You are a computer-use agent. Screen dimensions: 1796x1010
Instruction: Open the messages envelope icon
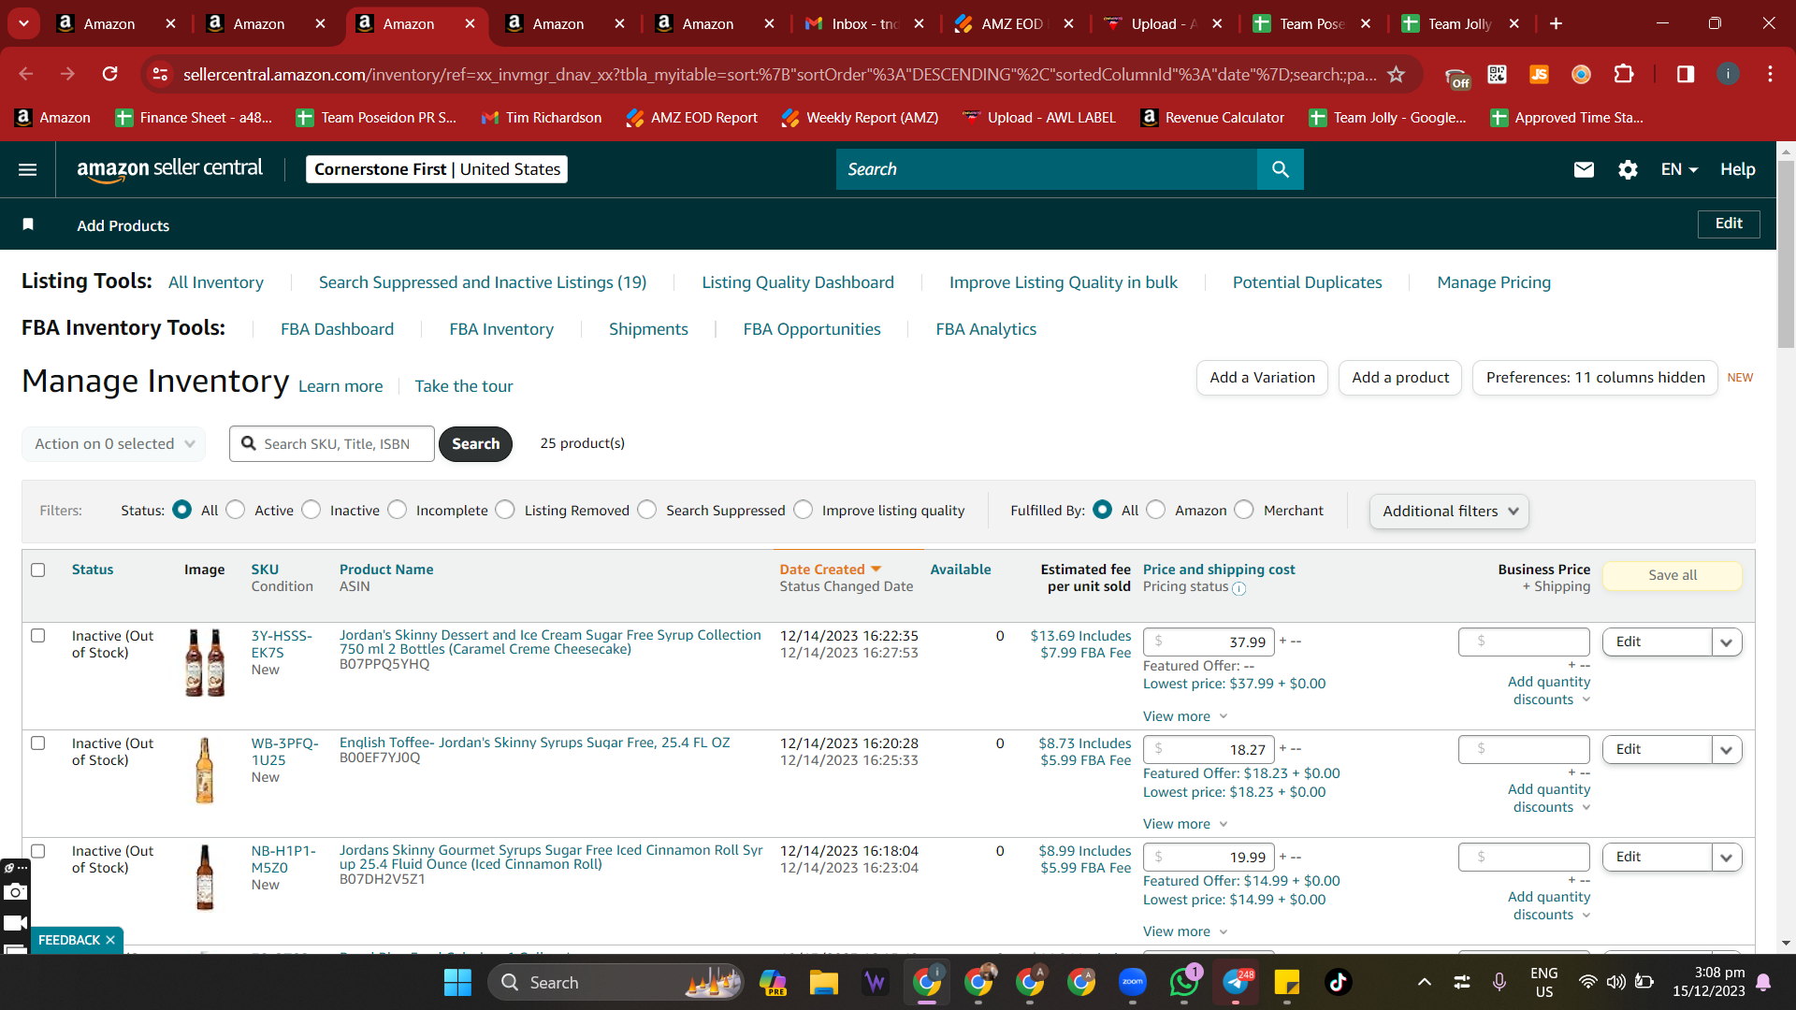pyautogui.click(x=1584, y=169)
